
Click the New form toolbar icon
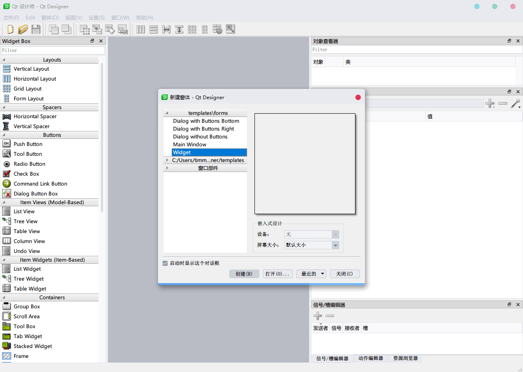[11, 29]
